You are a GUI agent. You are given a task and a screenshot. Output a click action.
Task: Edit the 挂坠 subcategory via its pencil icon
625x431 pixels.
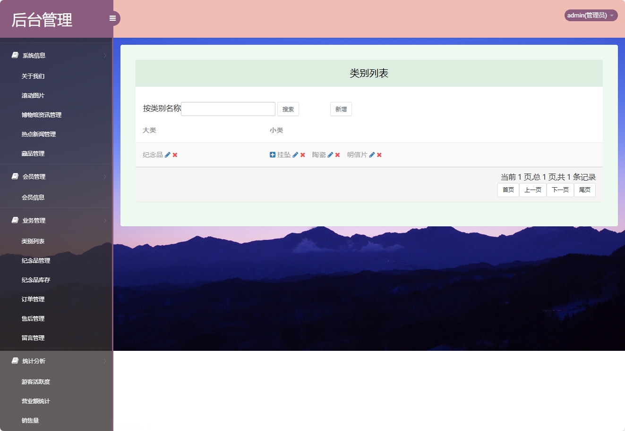click(x=295, y=155)
